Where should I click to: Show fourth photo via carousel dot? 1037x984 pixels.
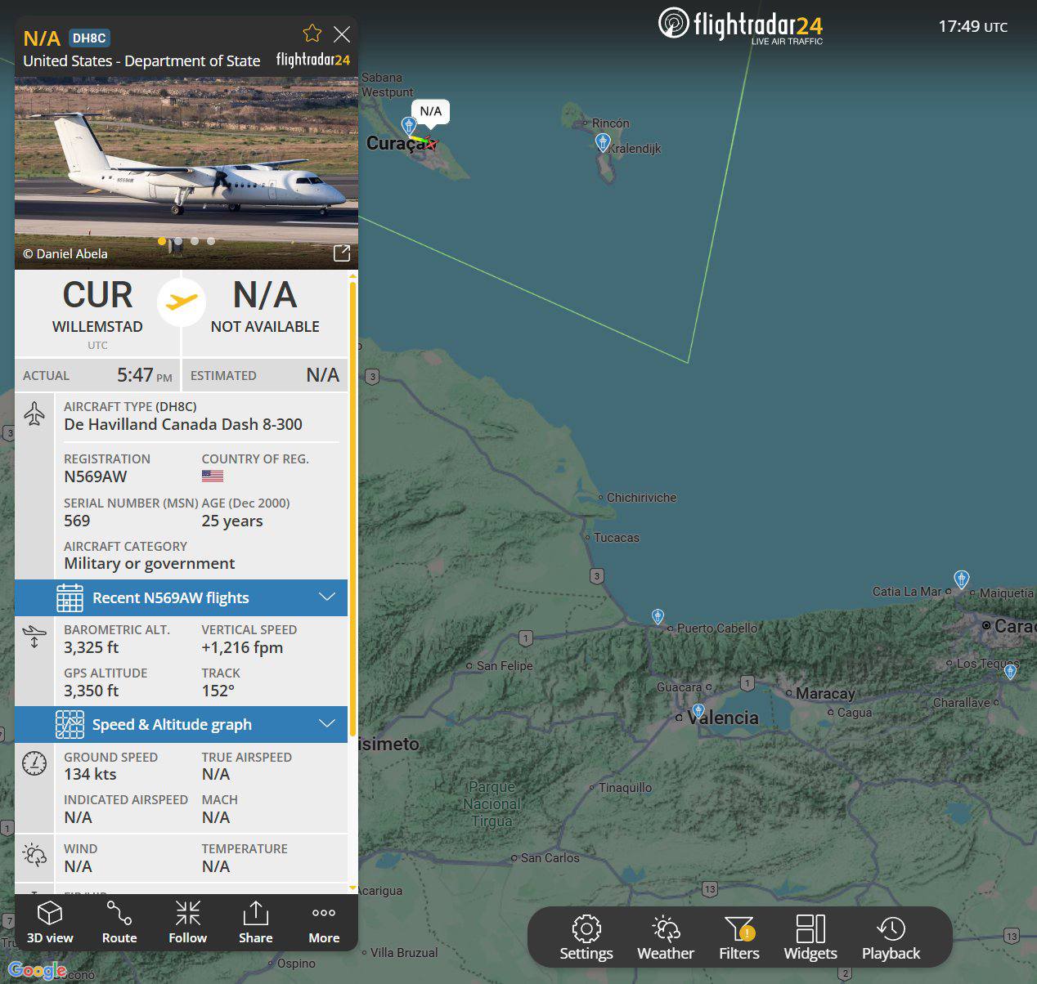[x=211, y=241]
